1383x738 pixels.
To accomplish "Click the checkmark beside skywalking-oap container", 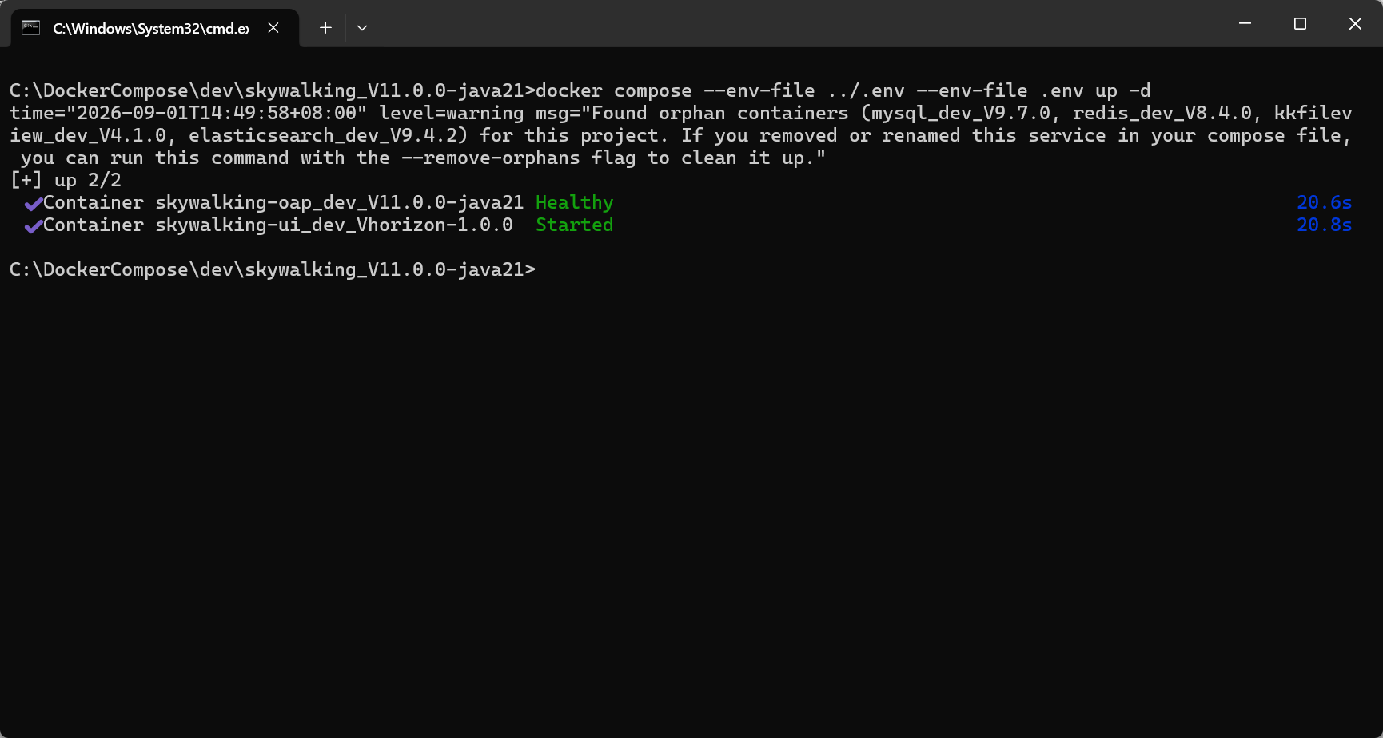I will pos(33,204).
